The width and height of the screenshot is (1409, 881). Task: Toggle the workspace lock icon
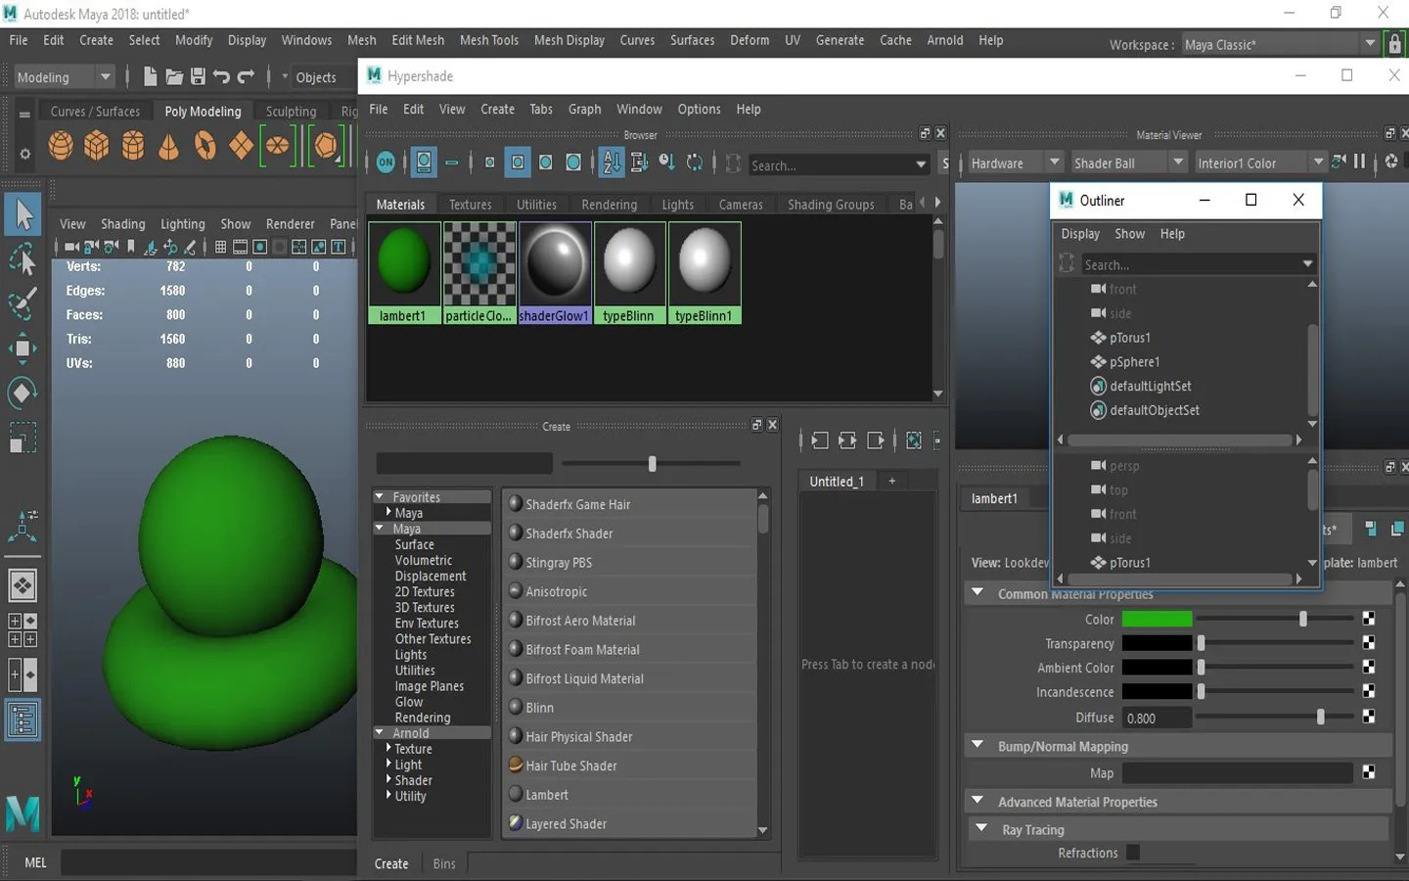pyautogui.click(x=1394, y=44)
